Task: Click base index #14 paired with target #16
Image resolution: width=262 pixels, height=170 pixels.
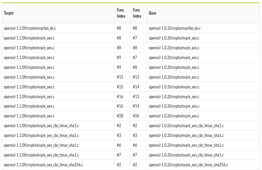Action: tap(136, 107)
